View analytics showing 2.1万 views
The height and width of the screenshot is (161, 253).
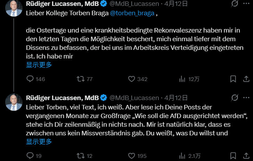click(182, 156)
